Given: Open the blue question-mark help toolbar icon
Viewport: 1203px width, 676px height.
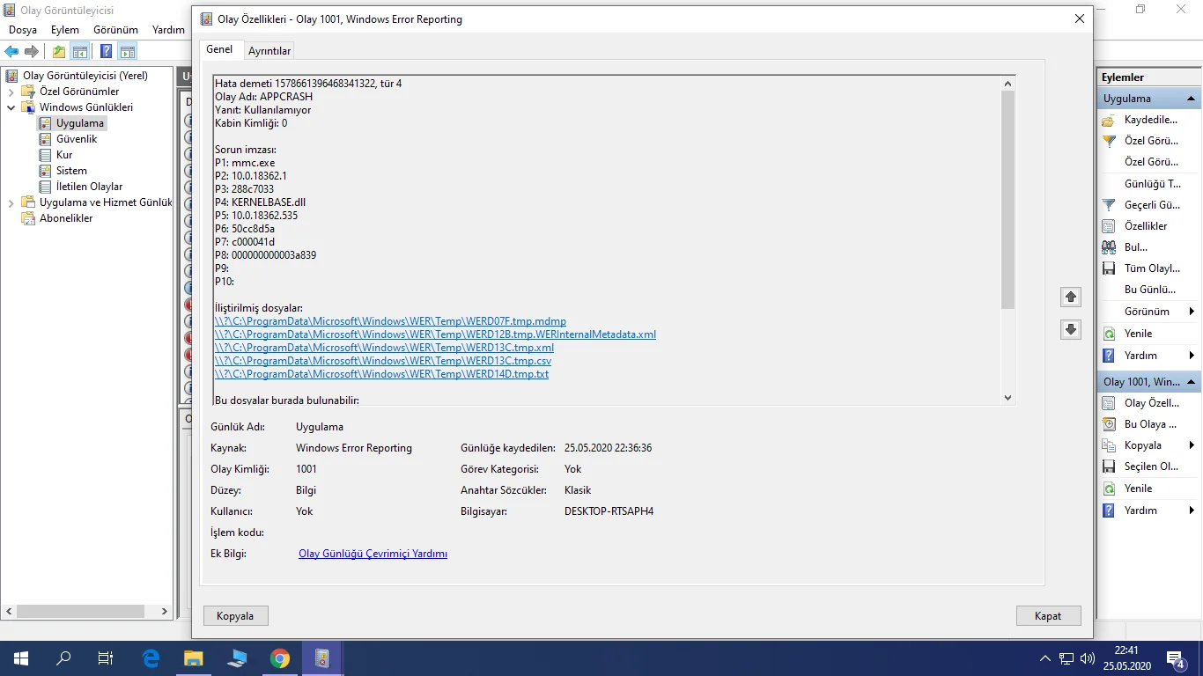Looking at the screenshot, I should point(107,52).
